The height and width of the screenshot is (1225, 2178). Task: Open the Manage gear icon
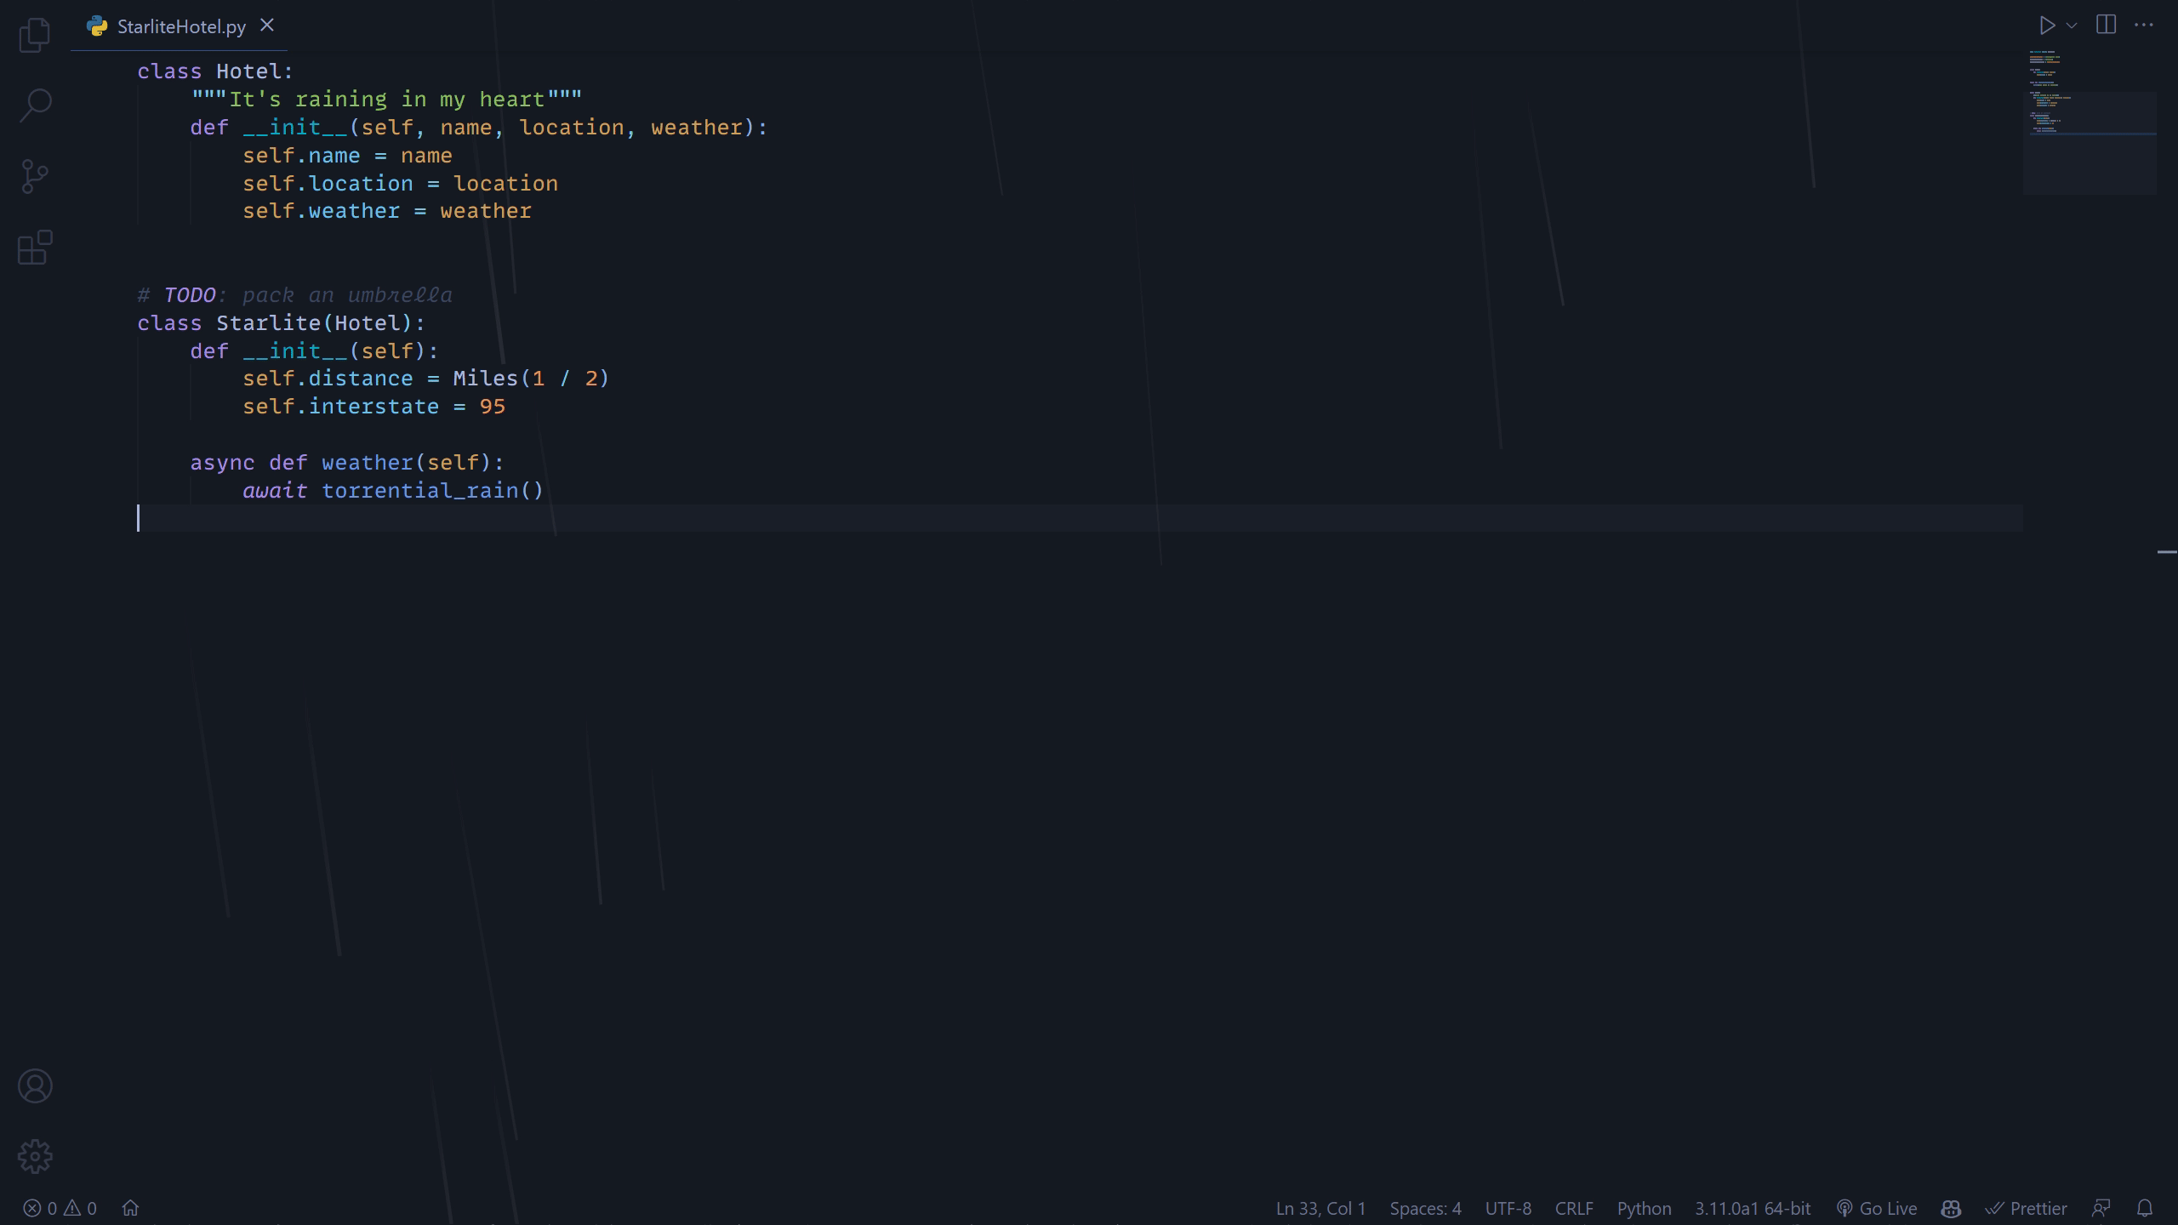(35, 1157)
